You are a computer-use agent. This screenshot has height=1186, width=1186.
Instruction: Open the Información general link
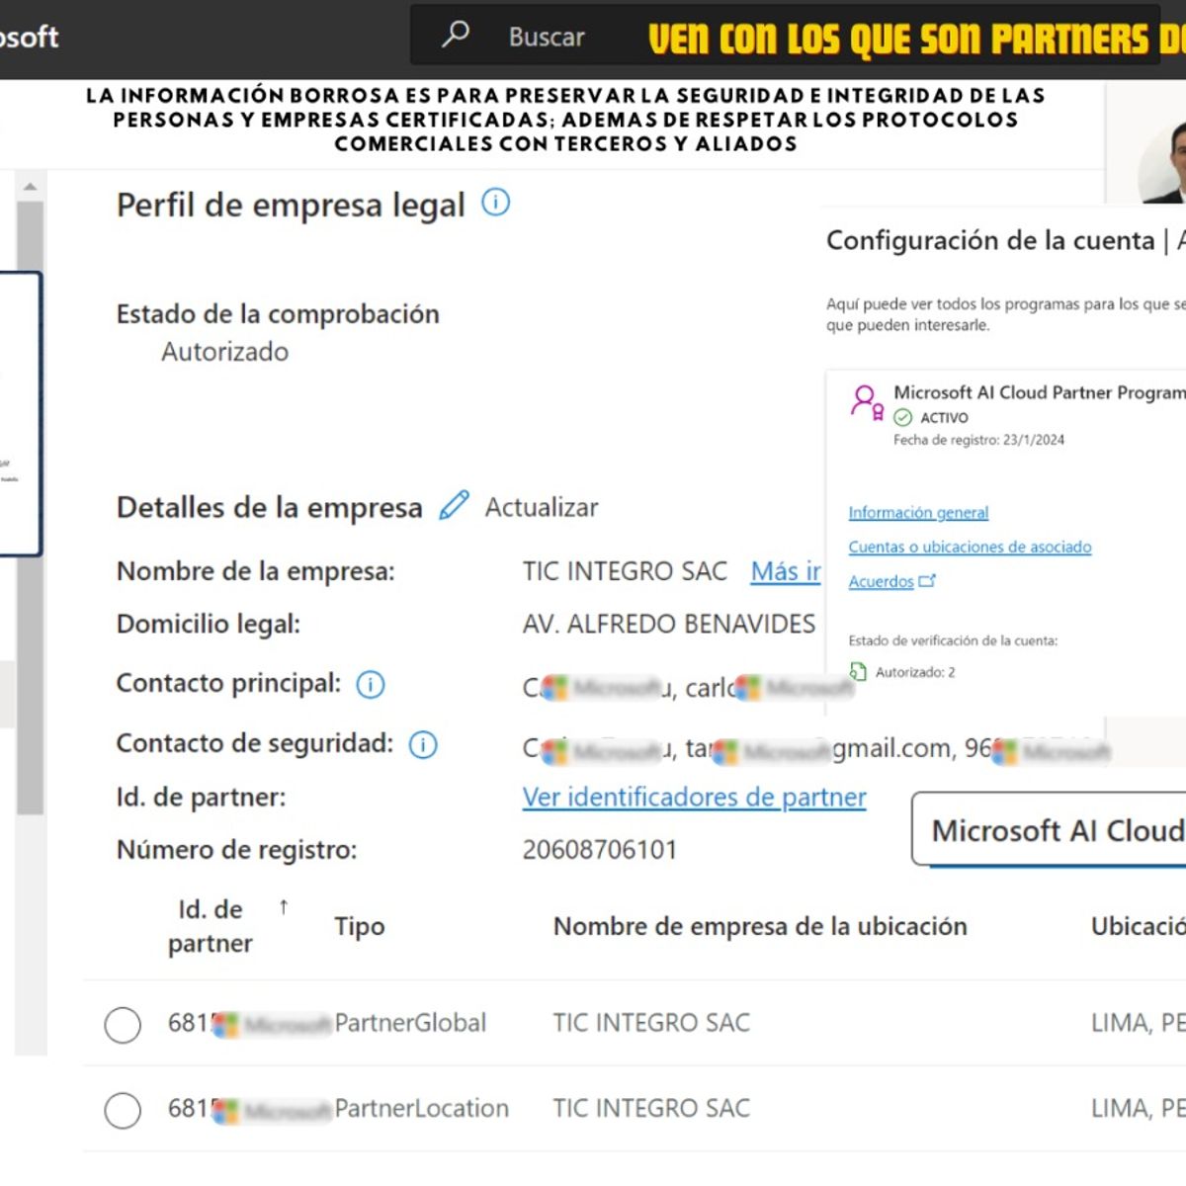(x=918, y=512)
